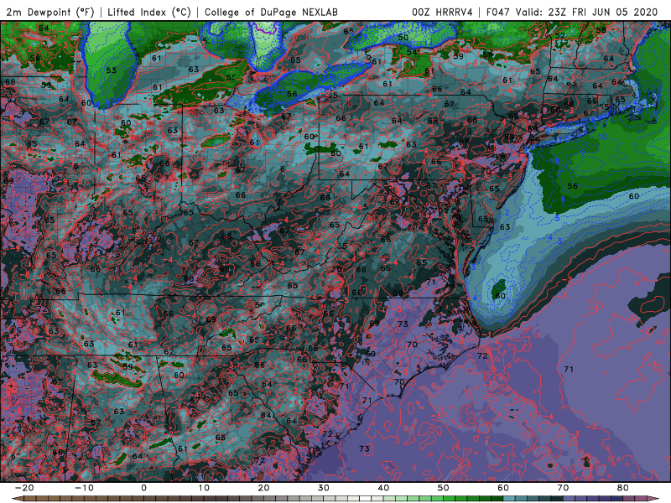
Task: Click the 80 label on the color scale
Action: coord(623,488)
